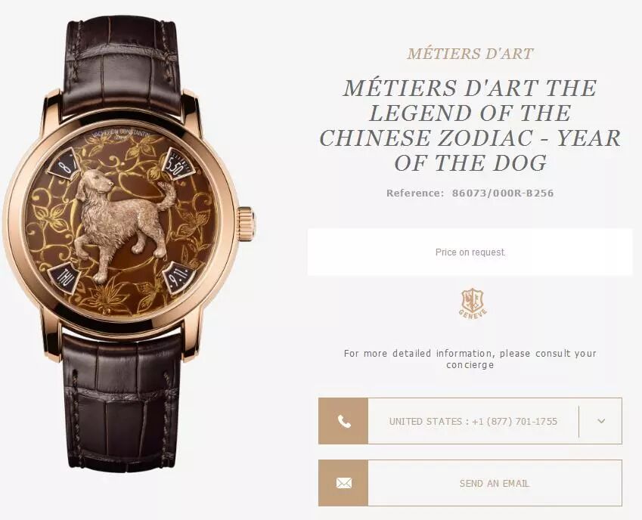Click the watch crown

pyautogui.click(x=247, y=224)
